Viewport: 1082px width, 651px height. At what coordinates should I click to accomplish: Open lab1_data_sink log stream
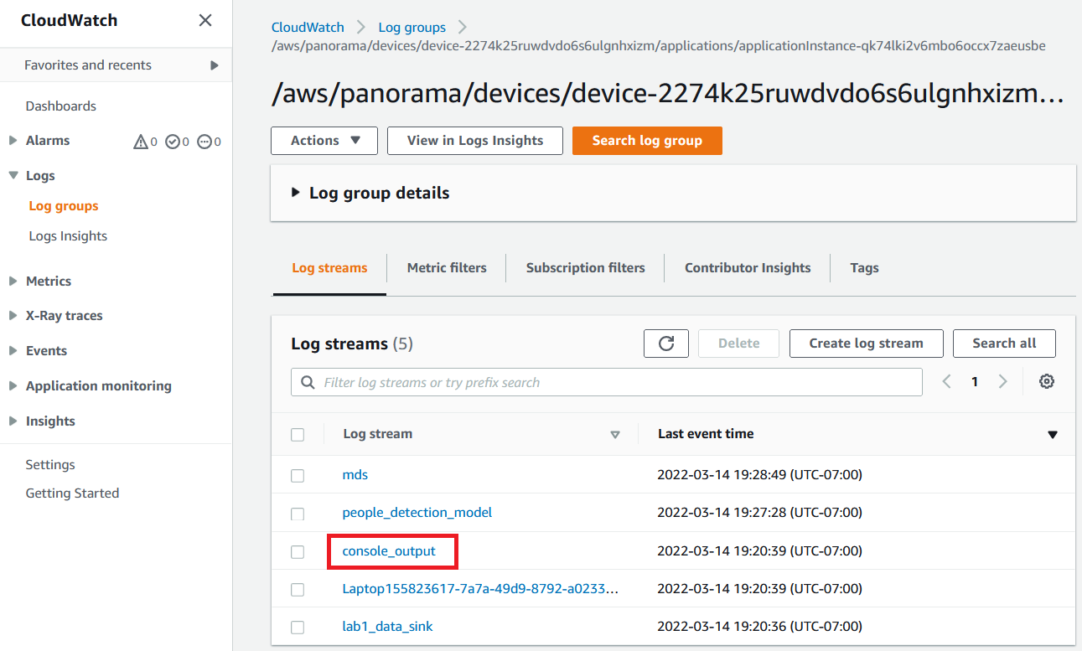click(387, 627)
